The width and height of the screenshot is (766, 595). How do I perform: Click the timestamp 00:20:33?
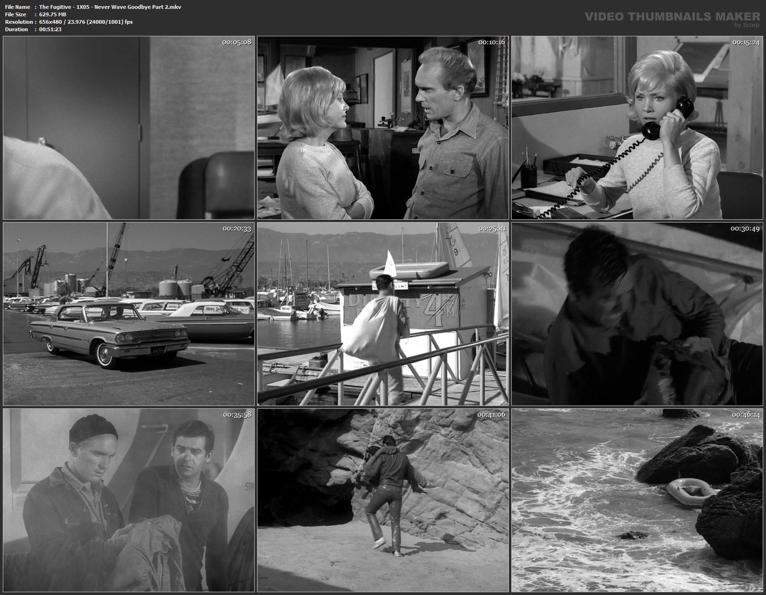tap(237, 228)
